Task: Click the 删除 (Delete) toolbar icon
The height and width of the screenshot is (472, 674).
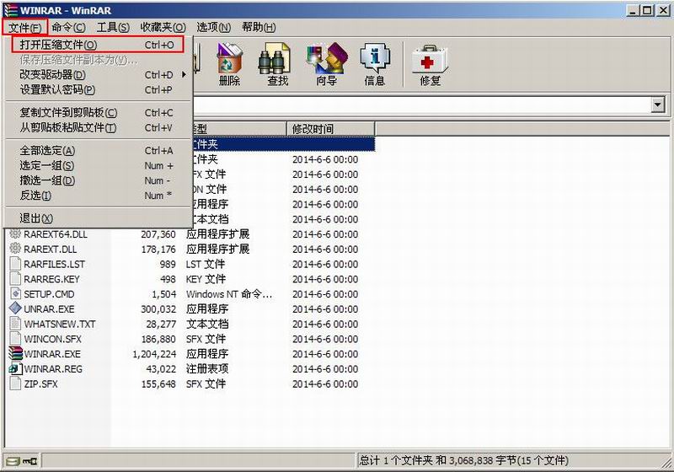Action: click(229, 65)
